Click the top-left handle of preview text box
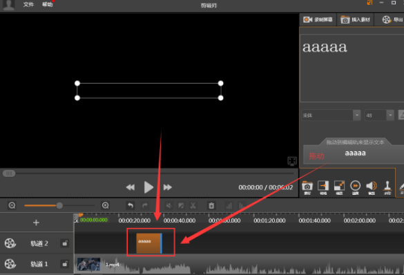The height and width of the screenshot is (275, 404). [x=77, y=83]
